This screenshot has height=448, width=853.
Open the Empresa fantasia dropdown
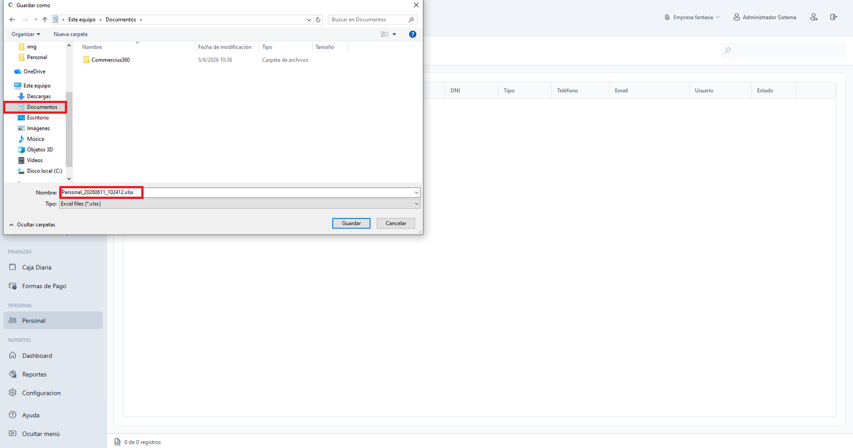click(x=692, y=17)
